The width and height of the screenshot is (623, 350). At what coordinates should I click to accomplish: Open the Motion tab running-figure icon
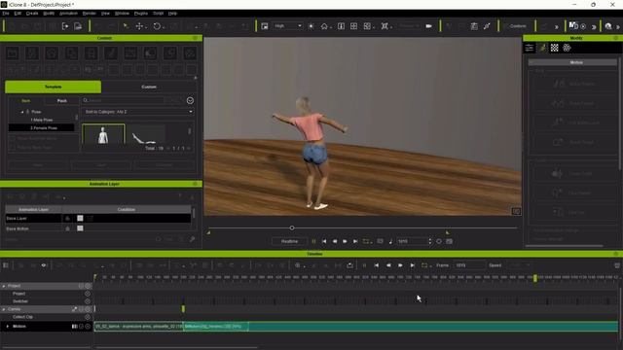point(542,48)
